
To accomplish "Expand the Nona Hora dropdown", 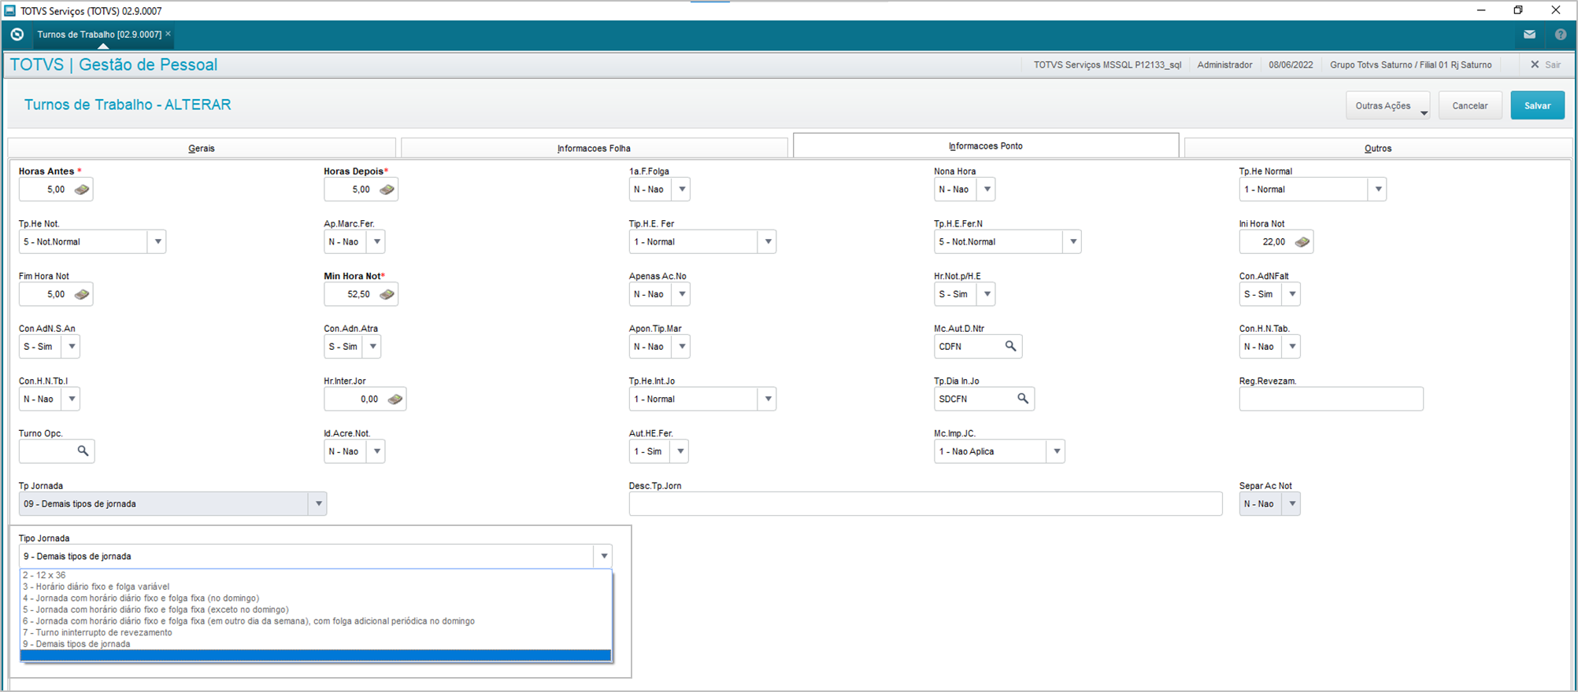I will tap(987, 190).
